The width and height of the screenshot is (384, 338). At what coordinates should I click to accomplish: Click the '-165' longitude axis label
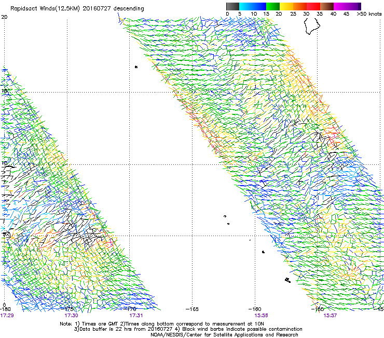192,309
